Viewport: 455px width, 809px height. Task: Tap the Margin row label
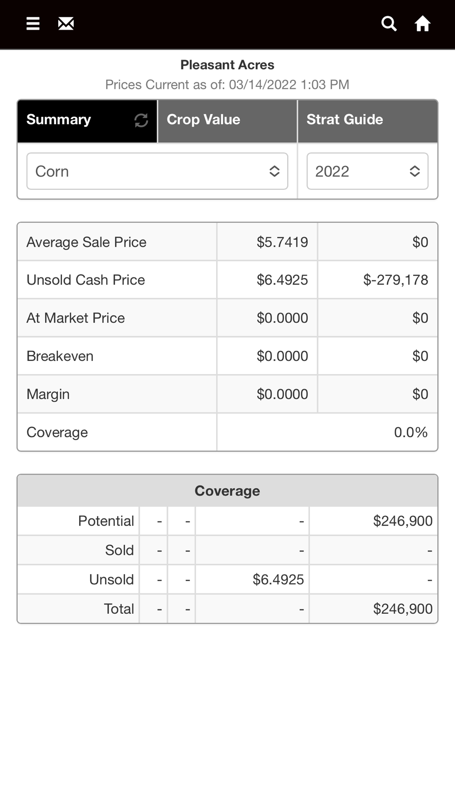48,394
